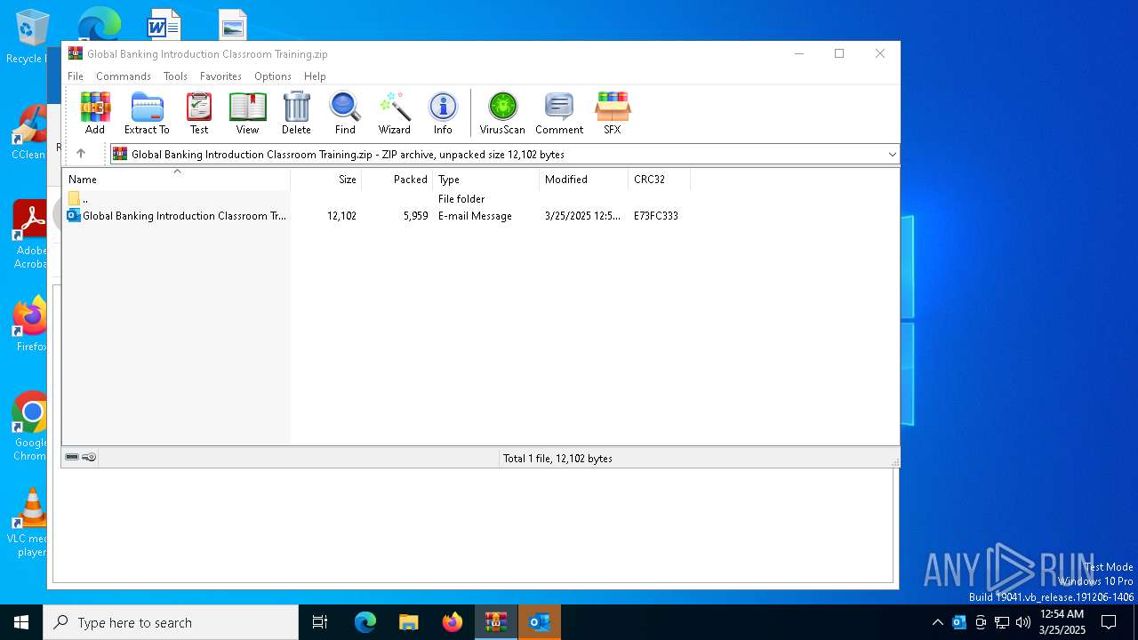Click the Extract To toolbar icon
Screen dimensions: 1138x640
(147, 113)
